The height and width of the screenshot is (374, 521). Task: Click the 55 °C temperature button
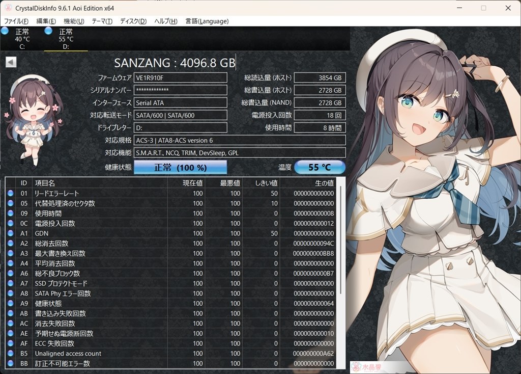point(320,167)
